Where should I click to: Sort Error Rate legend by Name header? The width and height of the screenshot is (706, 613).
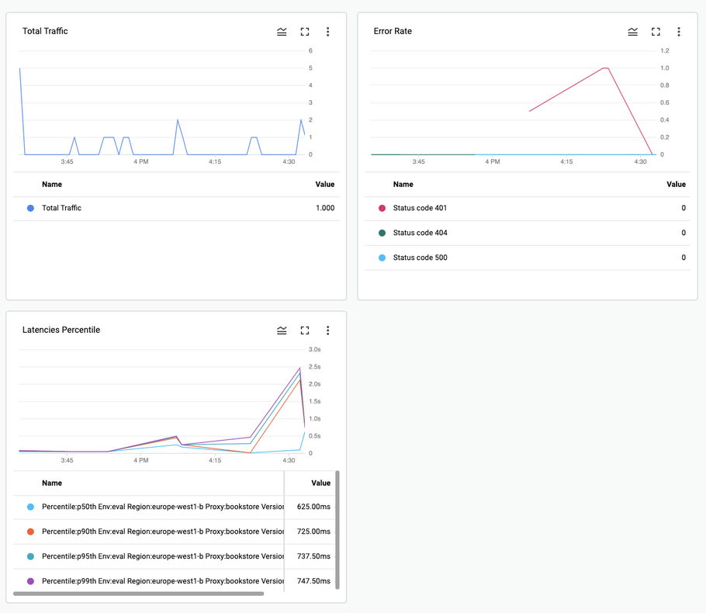click(x=403, y=185)
